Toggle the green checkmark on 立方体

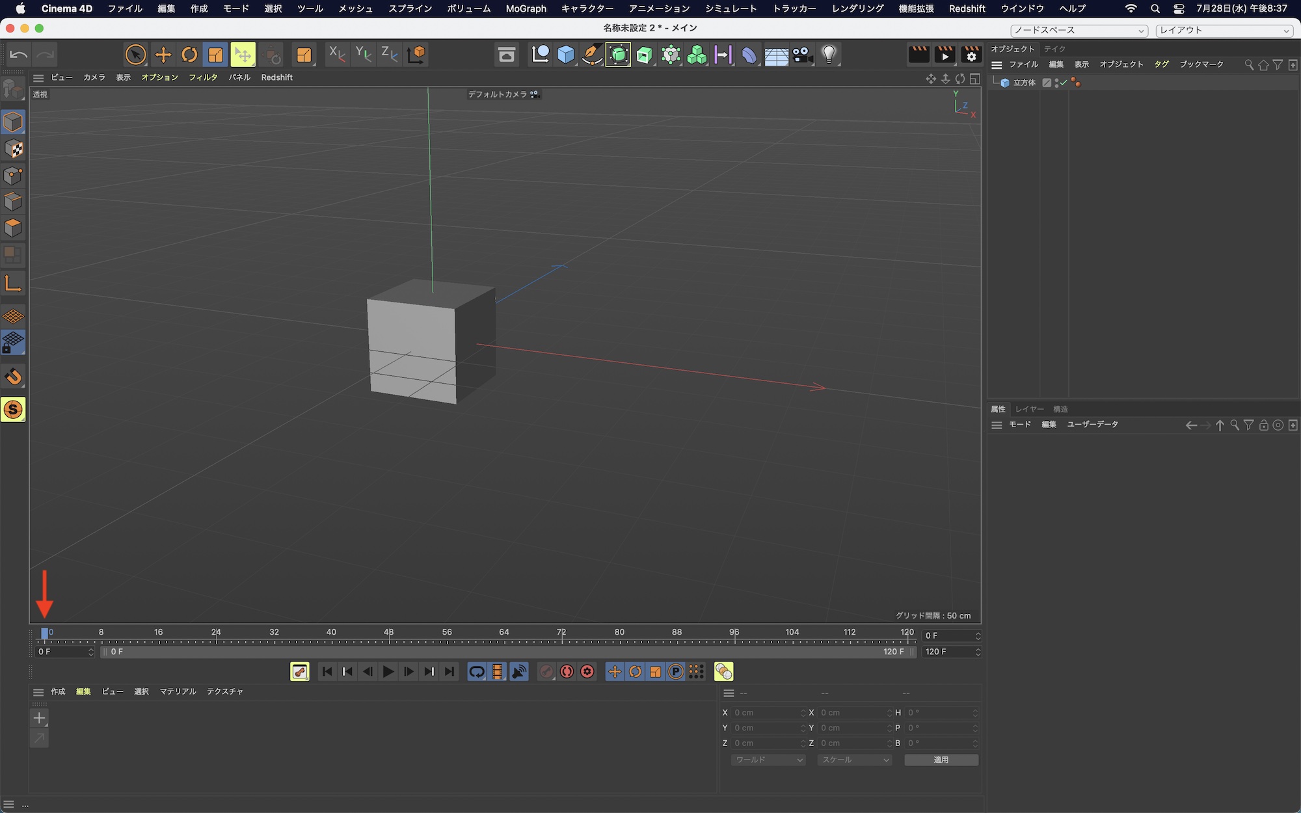point(1062,83)
